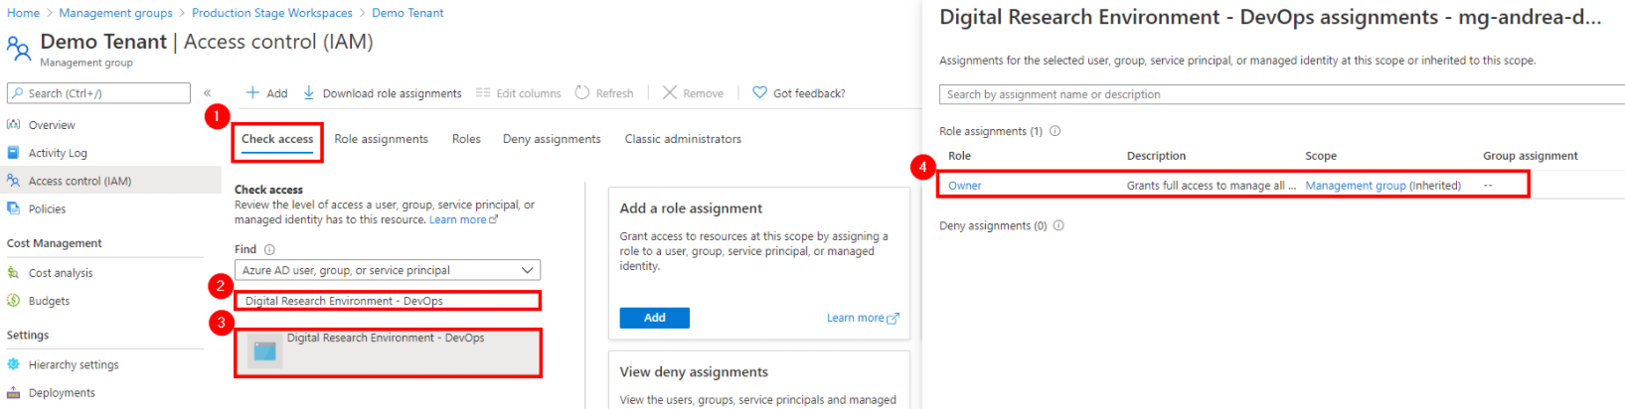Click the Cost analysis icon
1625x409 pixels.
click(x=14, y=272)
